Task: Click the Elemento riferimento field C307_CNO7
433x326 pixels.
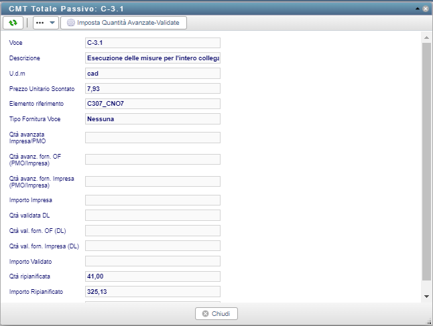Action: tap(153, 104)
